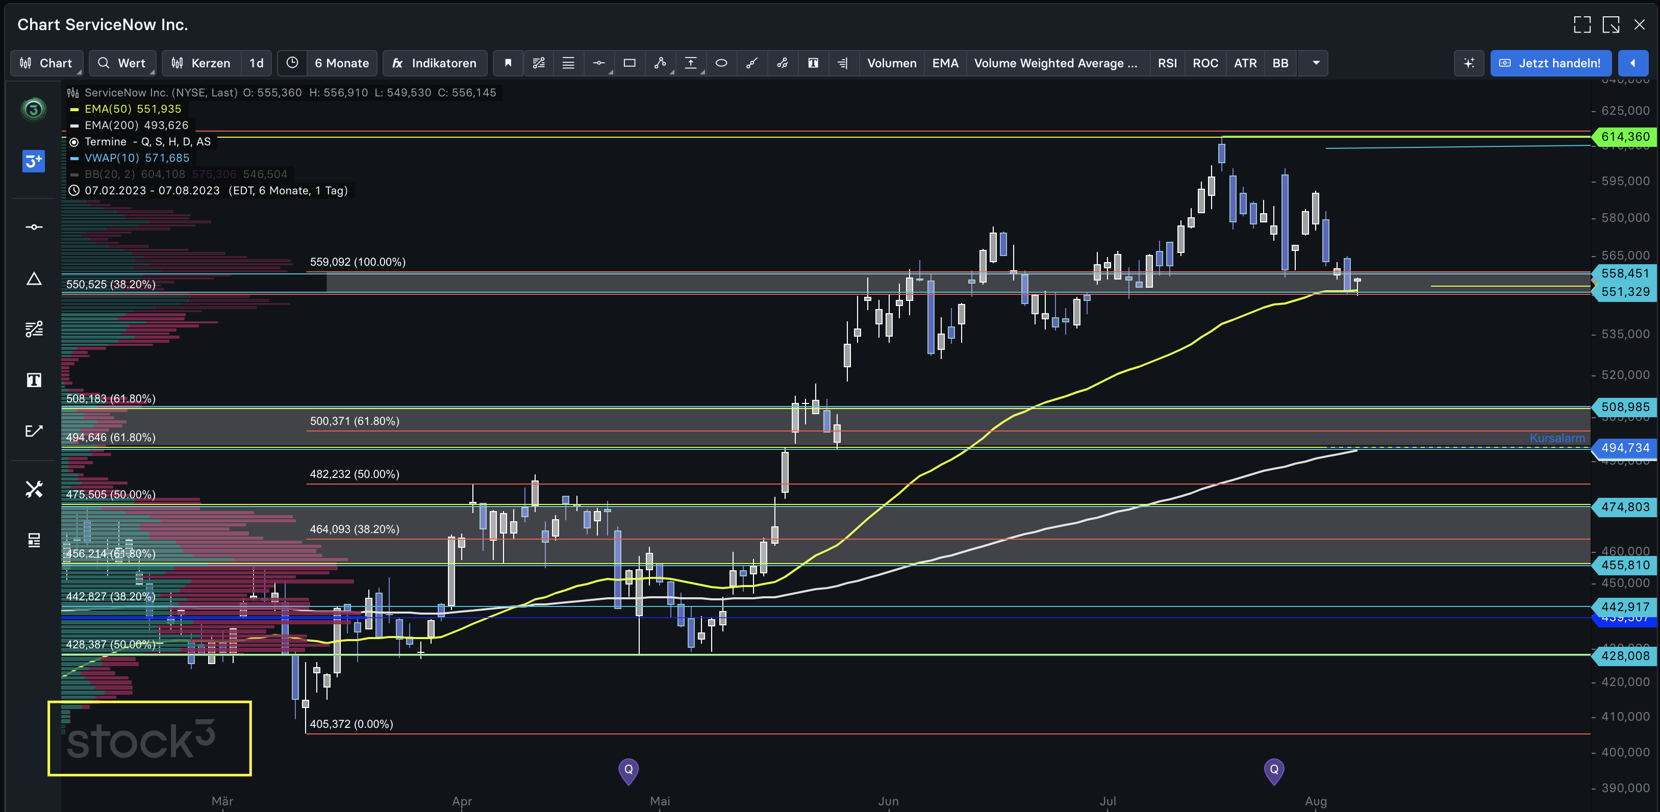Select Fibonacci tool in left sidebar
Screen dimensions: 1660x812
click(x=34, y=329)
